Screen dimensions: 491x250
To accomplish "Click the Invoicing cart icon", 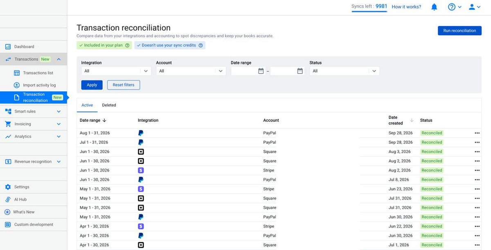I will (x=8, y=124).
